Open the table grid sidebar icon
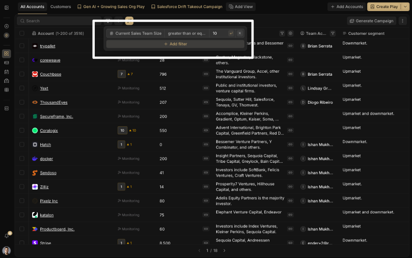The width and height of the screenshot is (412, 258). (x=6, y=90)
